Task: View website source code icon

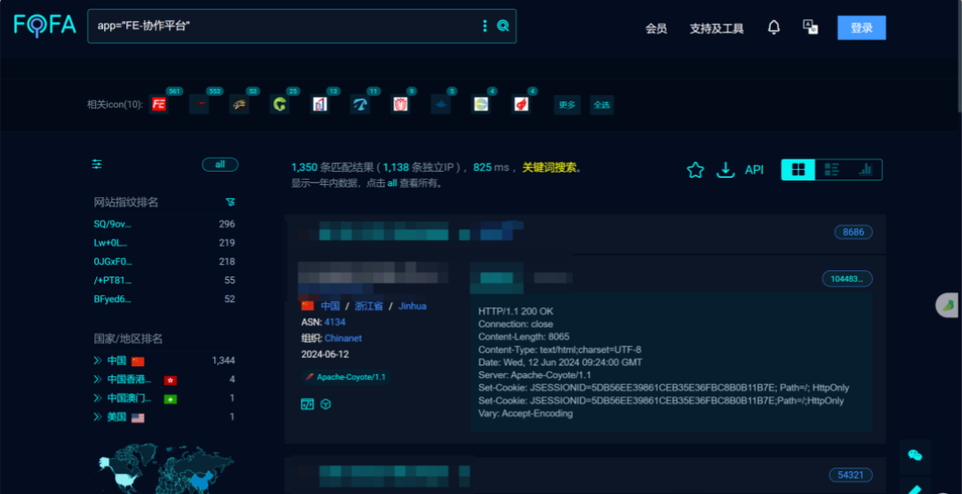Action: tap(307, 404)
